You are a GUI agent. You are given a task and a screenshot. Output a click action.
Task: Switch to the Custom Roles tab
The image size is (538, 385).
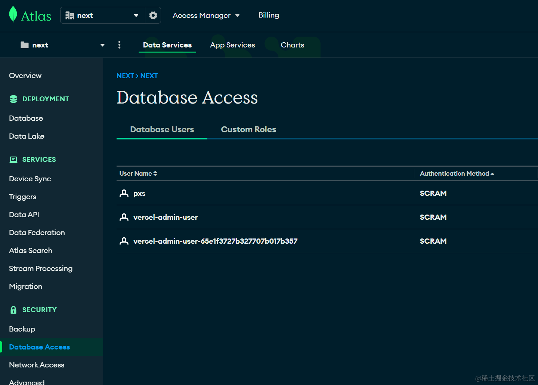pos(248,129)
